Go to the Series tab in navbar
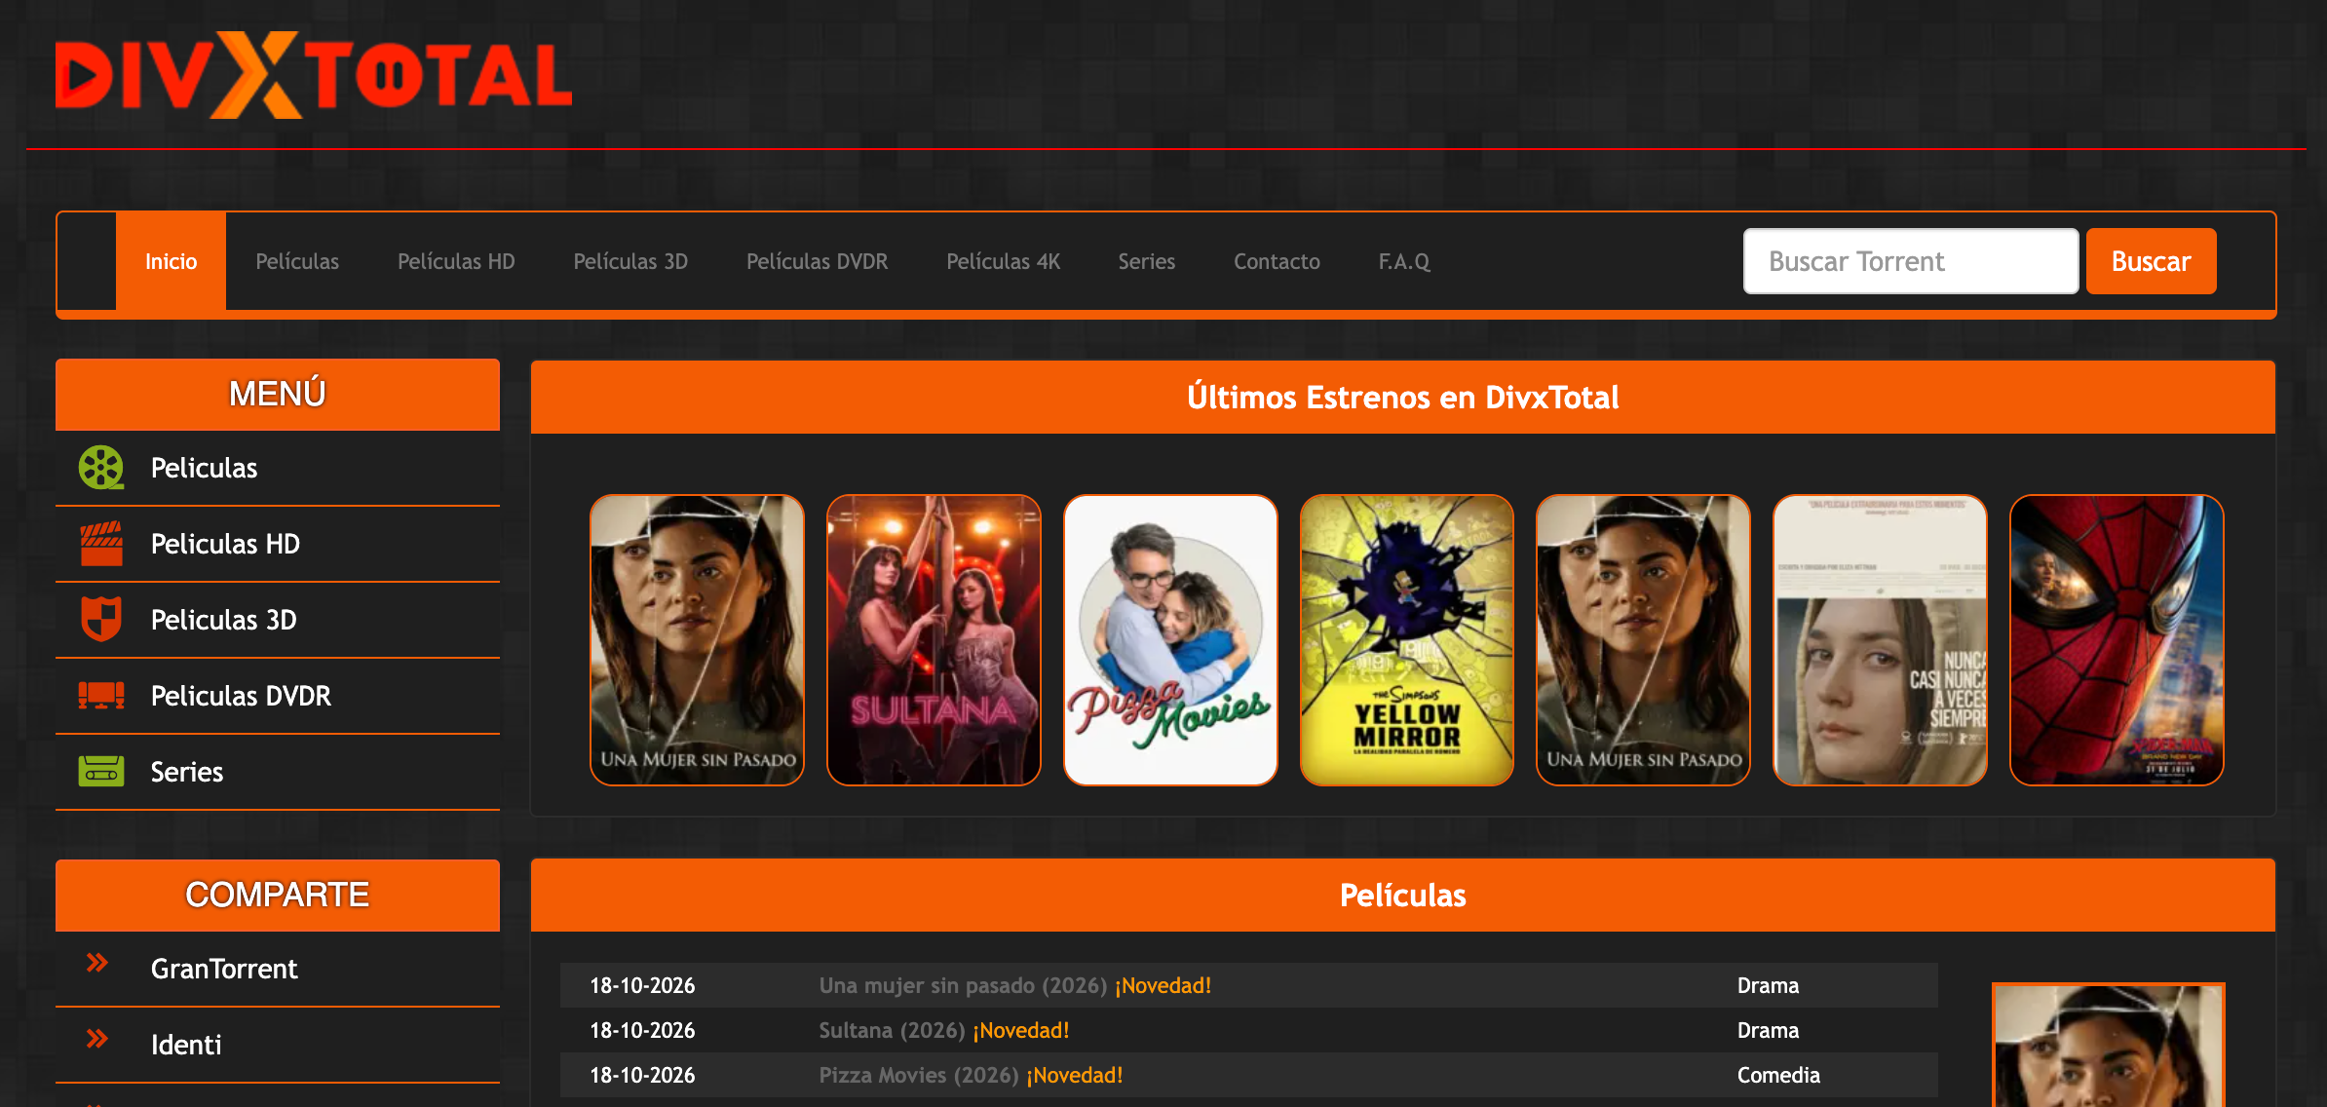 [x=1146, y=261]
